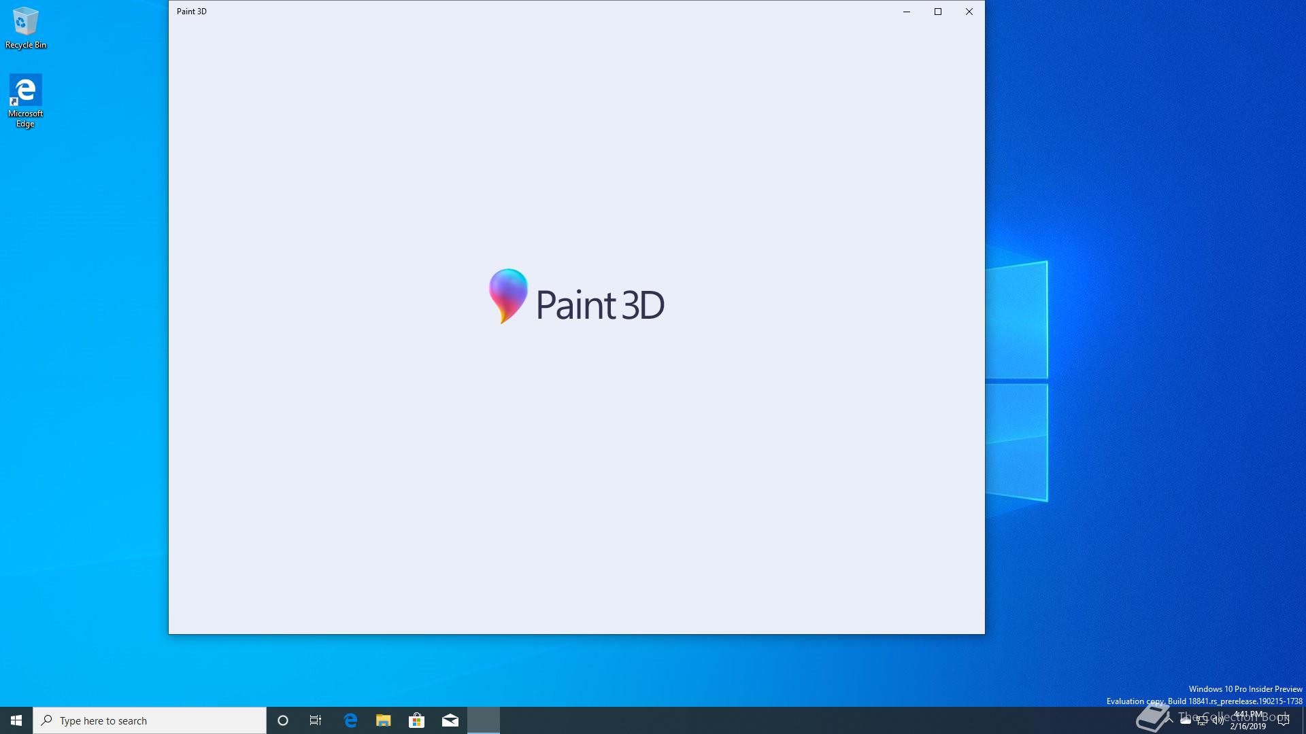Open the Action Center notifications icon
Viewport: 1306px width, 734px height.
pos(1284,720)
